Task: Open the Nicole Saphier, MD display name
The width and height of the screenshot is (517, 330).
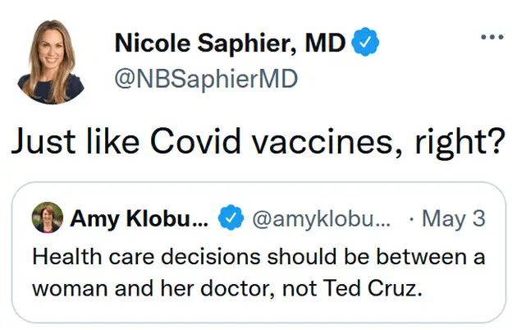Action: coord(231,43)
